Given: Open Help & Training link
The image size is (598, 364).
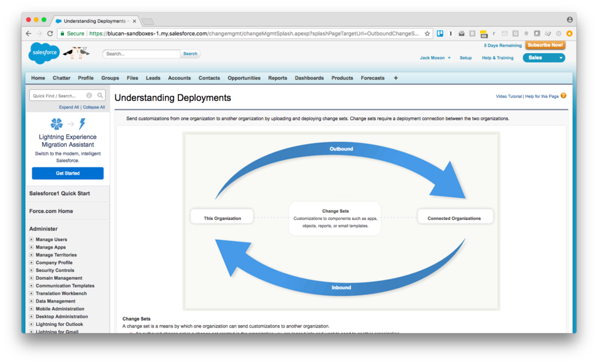Looking at the screenshot, I should pos(498,58).
